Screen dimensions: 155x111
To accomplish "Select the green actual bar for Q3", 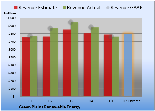I will (74, 59).
